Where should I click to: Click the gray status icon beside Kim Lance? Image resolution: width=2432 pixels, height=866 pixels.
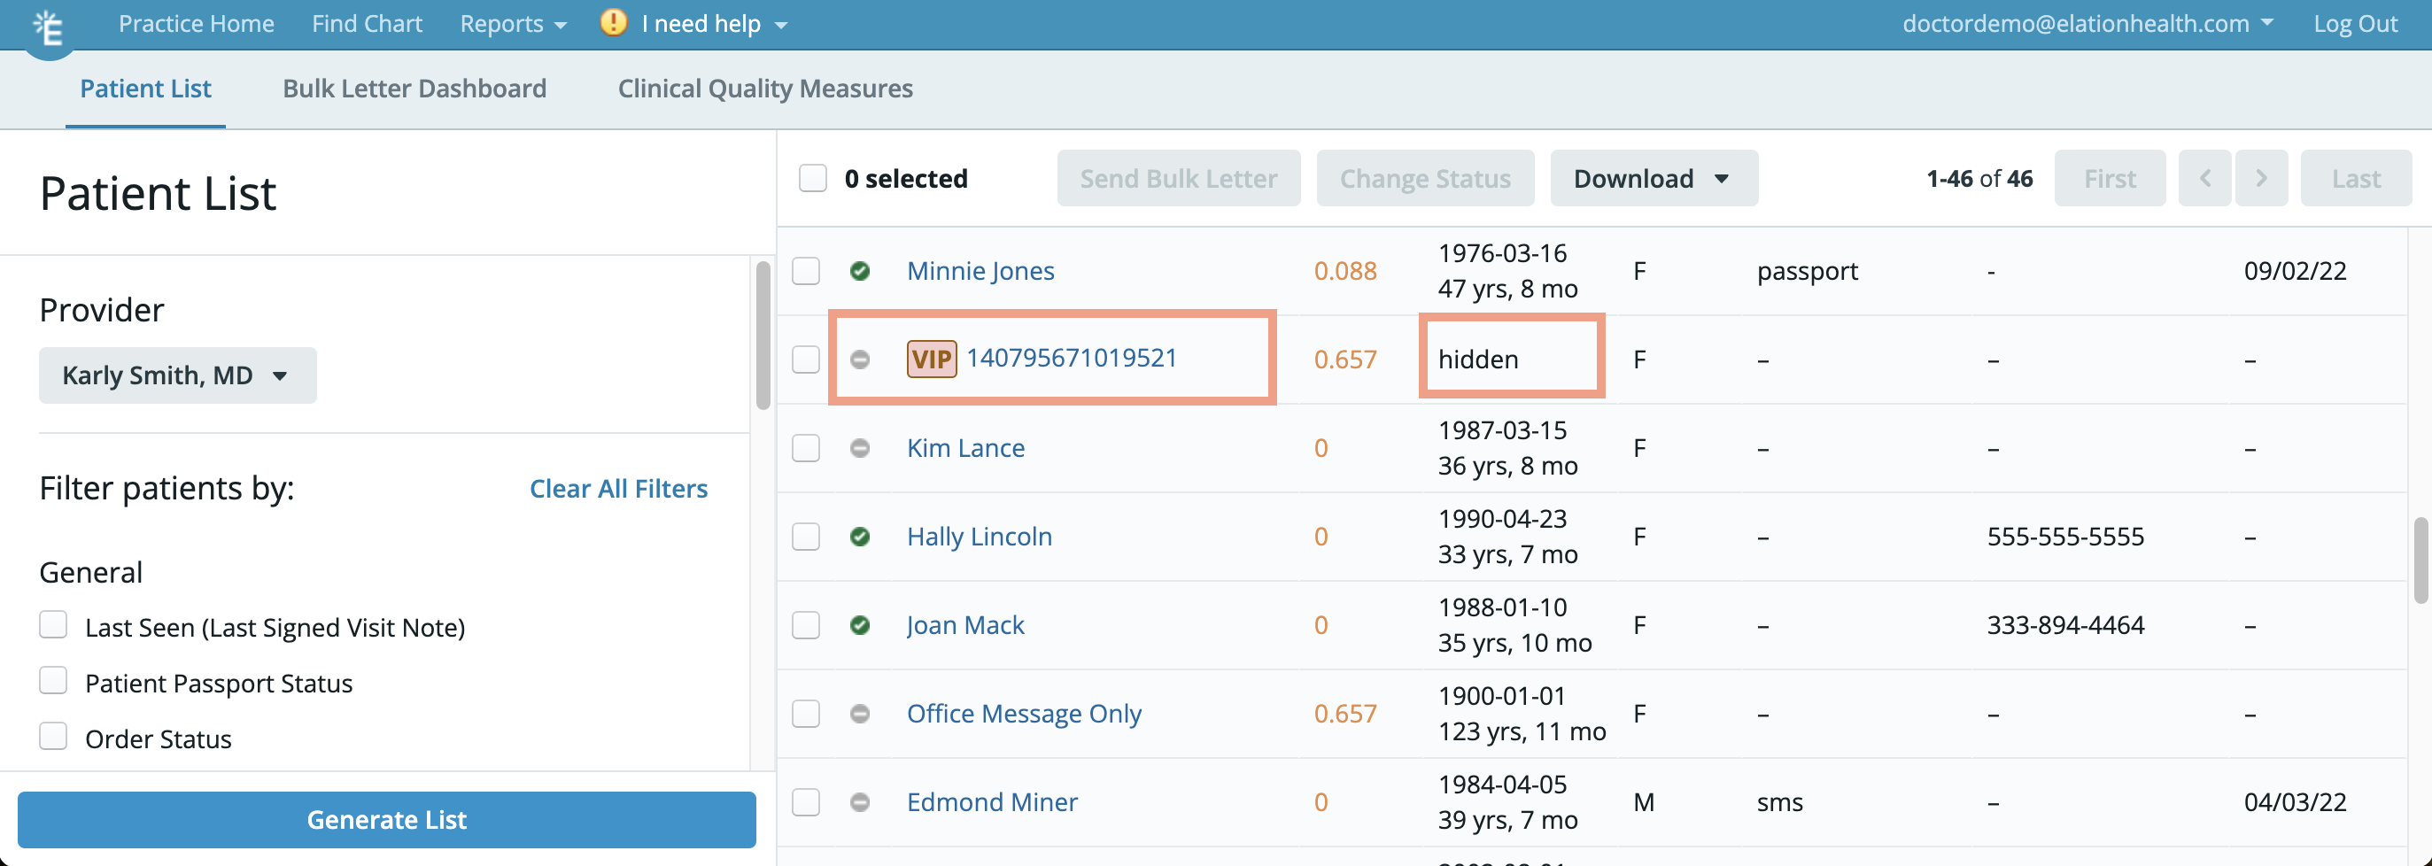point(859,448)
